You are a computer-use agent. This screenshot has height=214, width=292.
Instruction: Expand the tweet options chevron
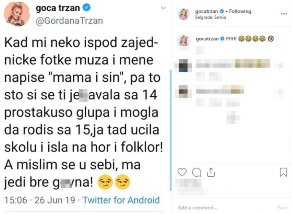[x=163, y=8]
